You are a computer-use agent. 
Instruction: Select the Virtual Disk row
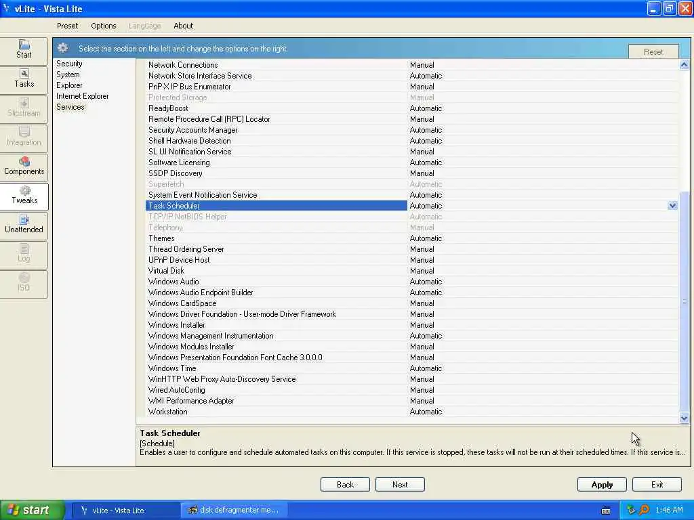[411, 271]
